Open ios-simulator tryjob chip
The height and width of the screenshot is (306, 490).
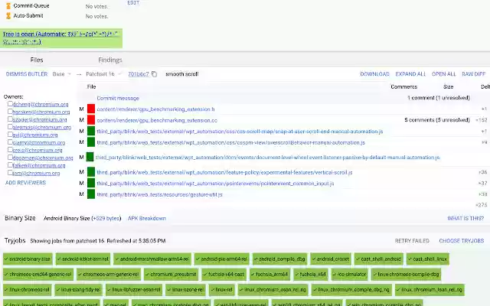coord(350,274)
